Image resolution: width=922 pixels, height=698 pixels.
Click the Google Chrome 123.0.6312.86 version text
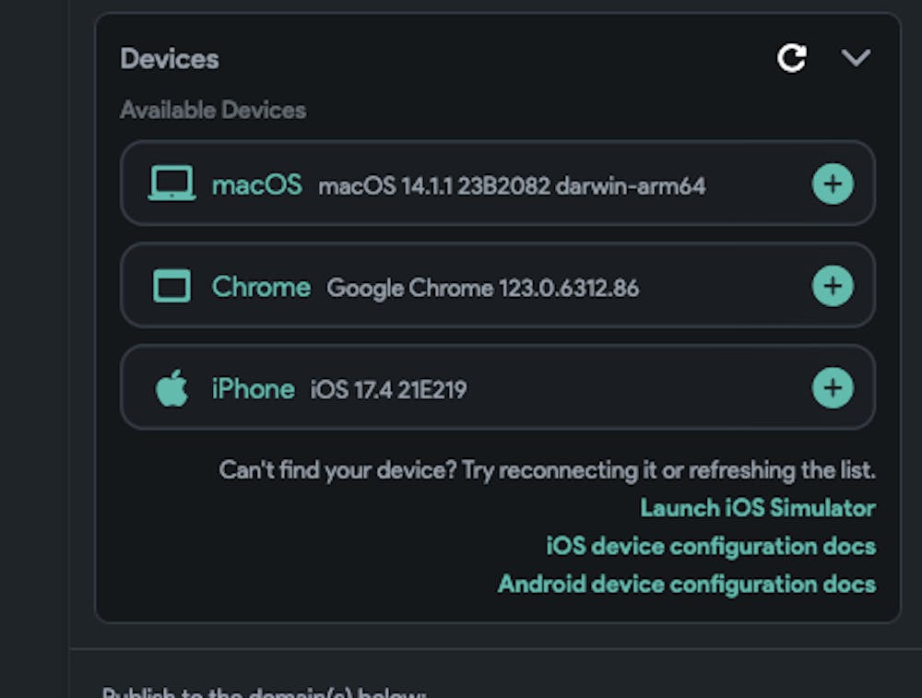point(482,288)
